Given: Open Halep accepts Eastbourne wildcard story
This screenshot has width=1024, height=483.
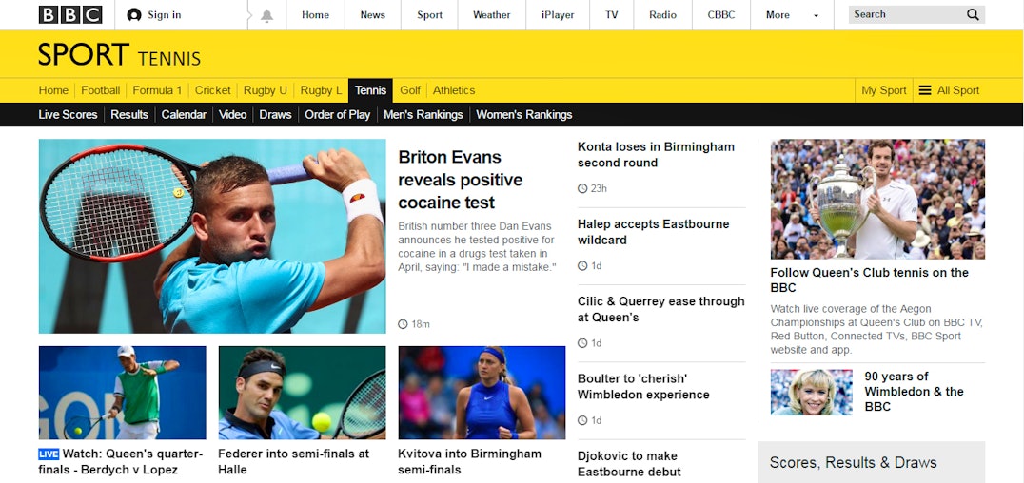Looking at the screenshot, I should pyautogui.click(x=653, y=232).
